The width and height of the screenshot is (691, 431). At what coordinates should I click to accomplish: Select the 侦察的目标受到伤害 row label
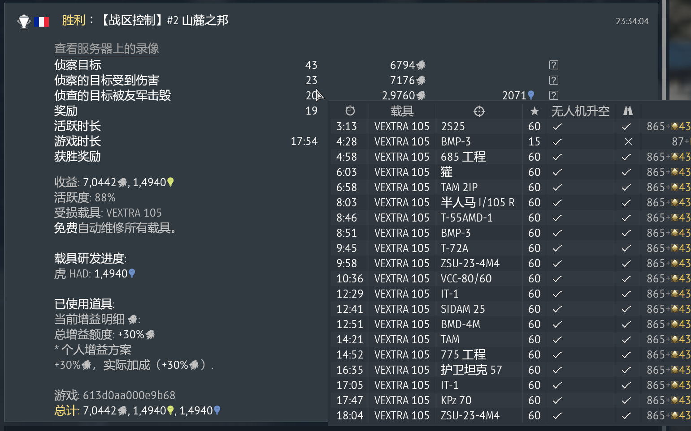click(107, 80)
